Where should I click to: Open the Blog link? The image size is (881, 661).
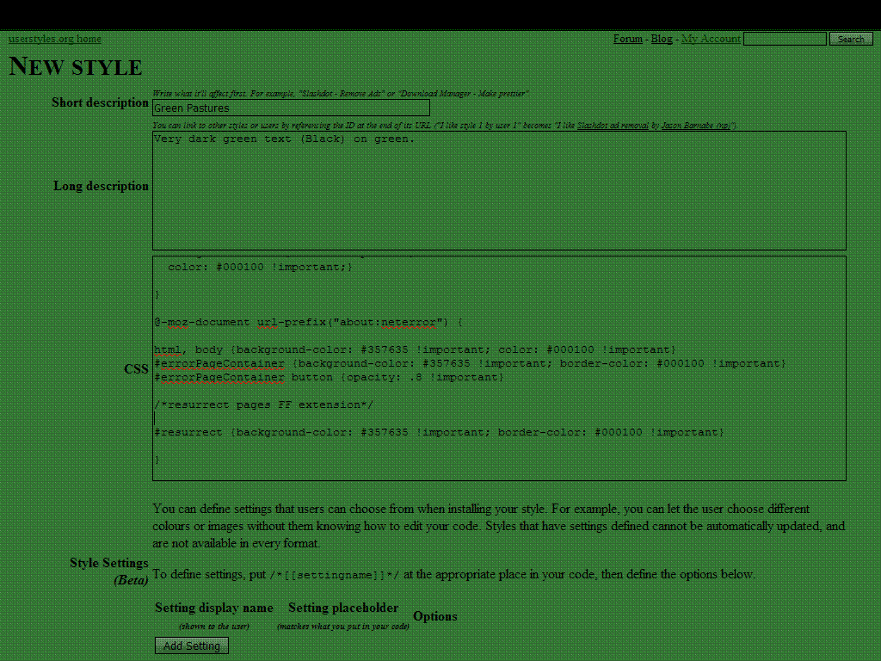[662, 39]
